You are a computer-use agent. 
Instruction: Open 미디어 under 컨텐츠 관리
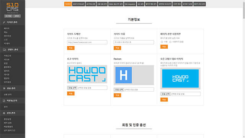pos(7,60)
